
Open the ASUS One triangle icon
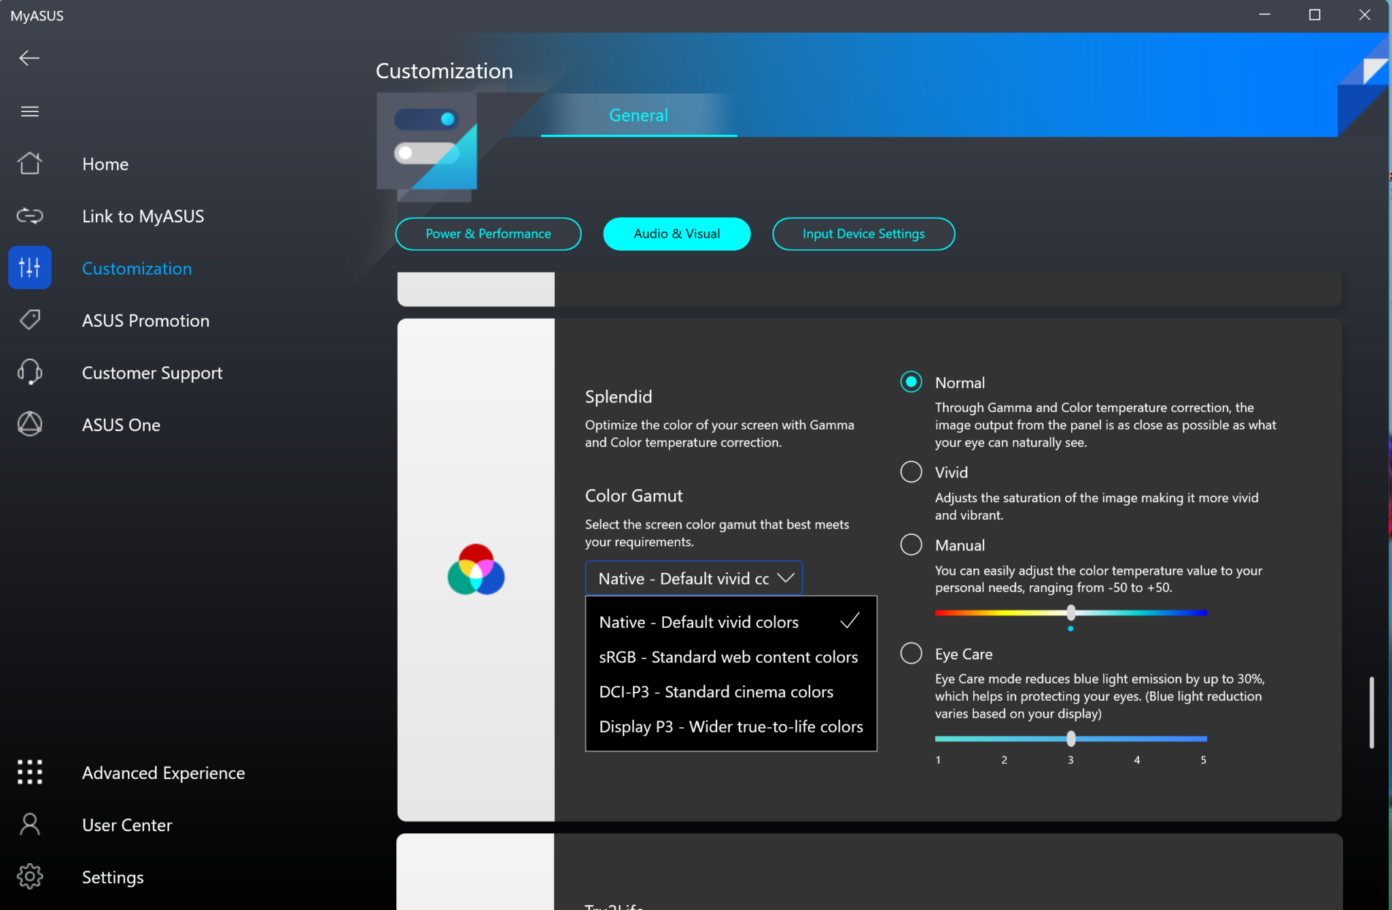(29, 424)
